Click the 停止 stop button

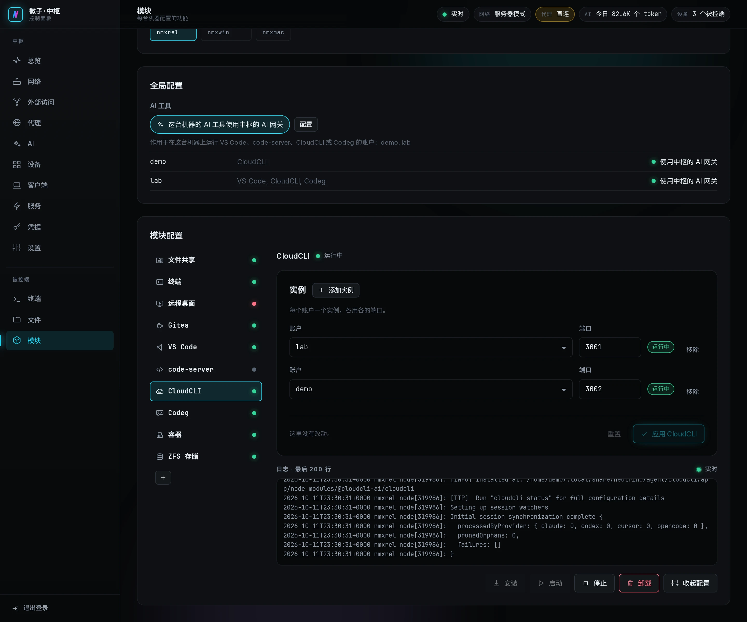click(594, 583)
